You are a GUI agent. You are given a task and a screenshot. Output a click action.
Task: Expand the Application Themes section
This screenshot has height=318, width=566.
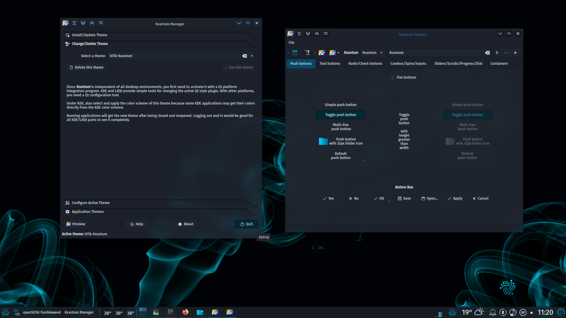click(x=161, y=212)
